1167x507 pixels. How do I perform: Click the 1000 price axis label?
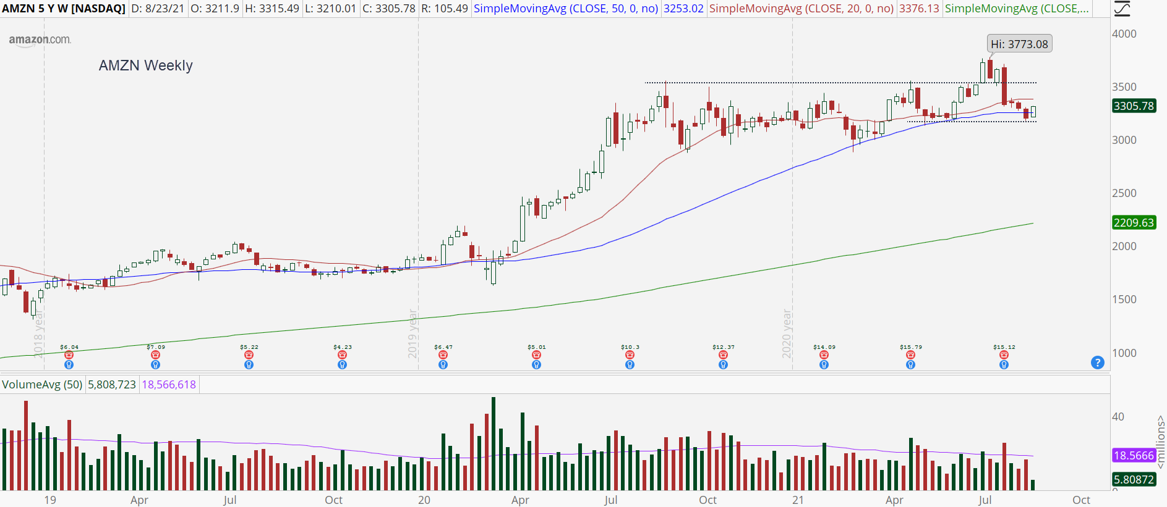(1124, 353)
